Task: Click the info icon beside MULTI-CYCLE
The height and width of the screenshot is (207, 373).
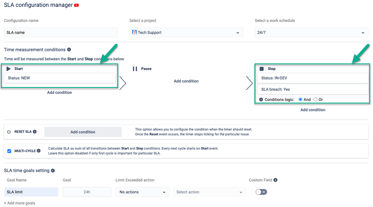Action: pyautogui.click(x=39, y=151)
